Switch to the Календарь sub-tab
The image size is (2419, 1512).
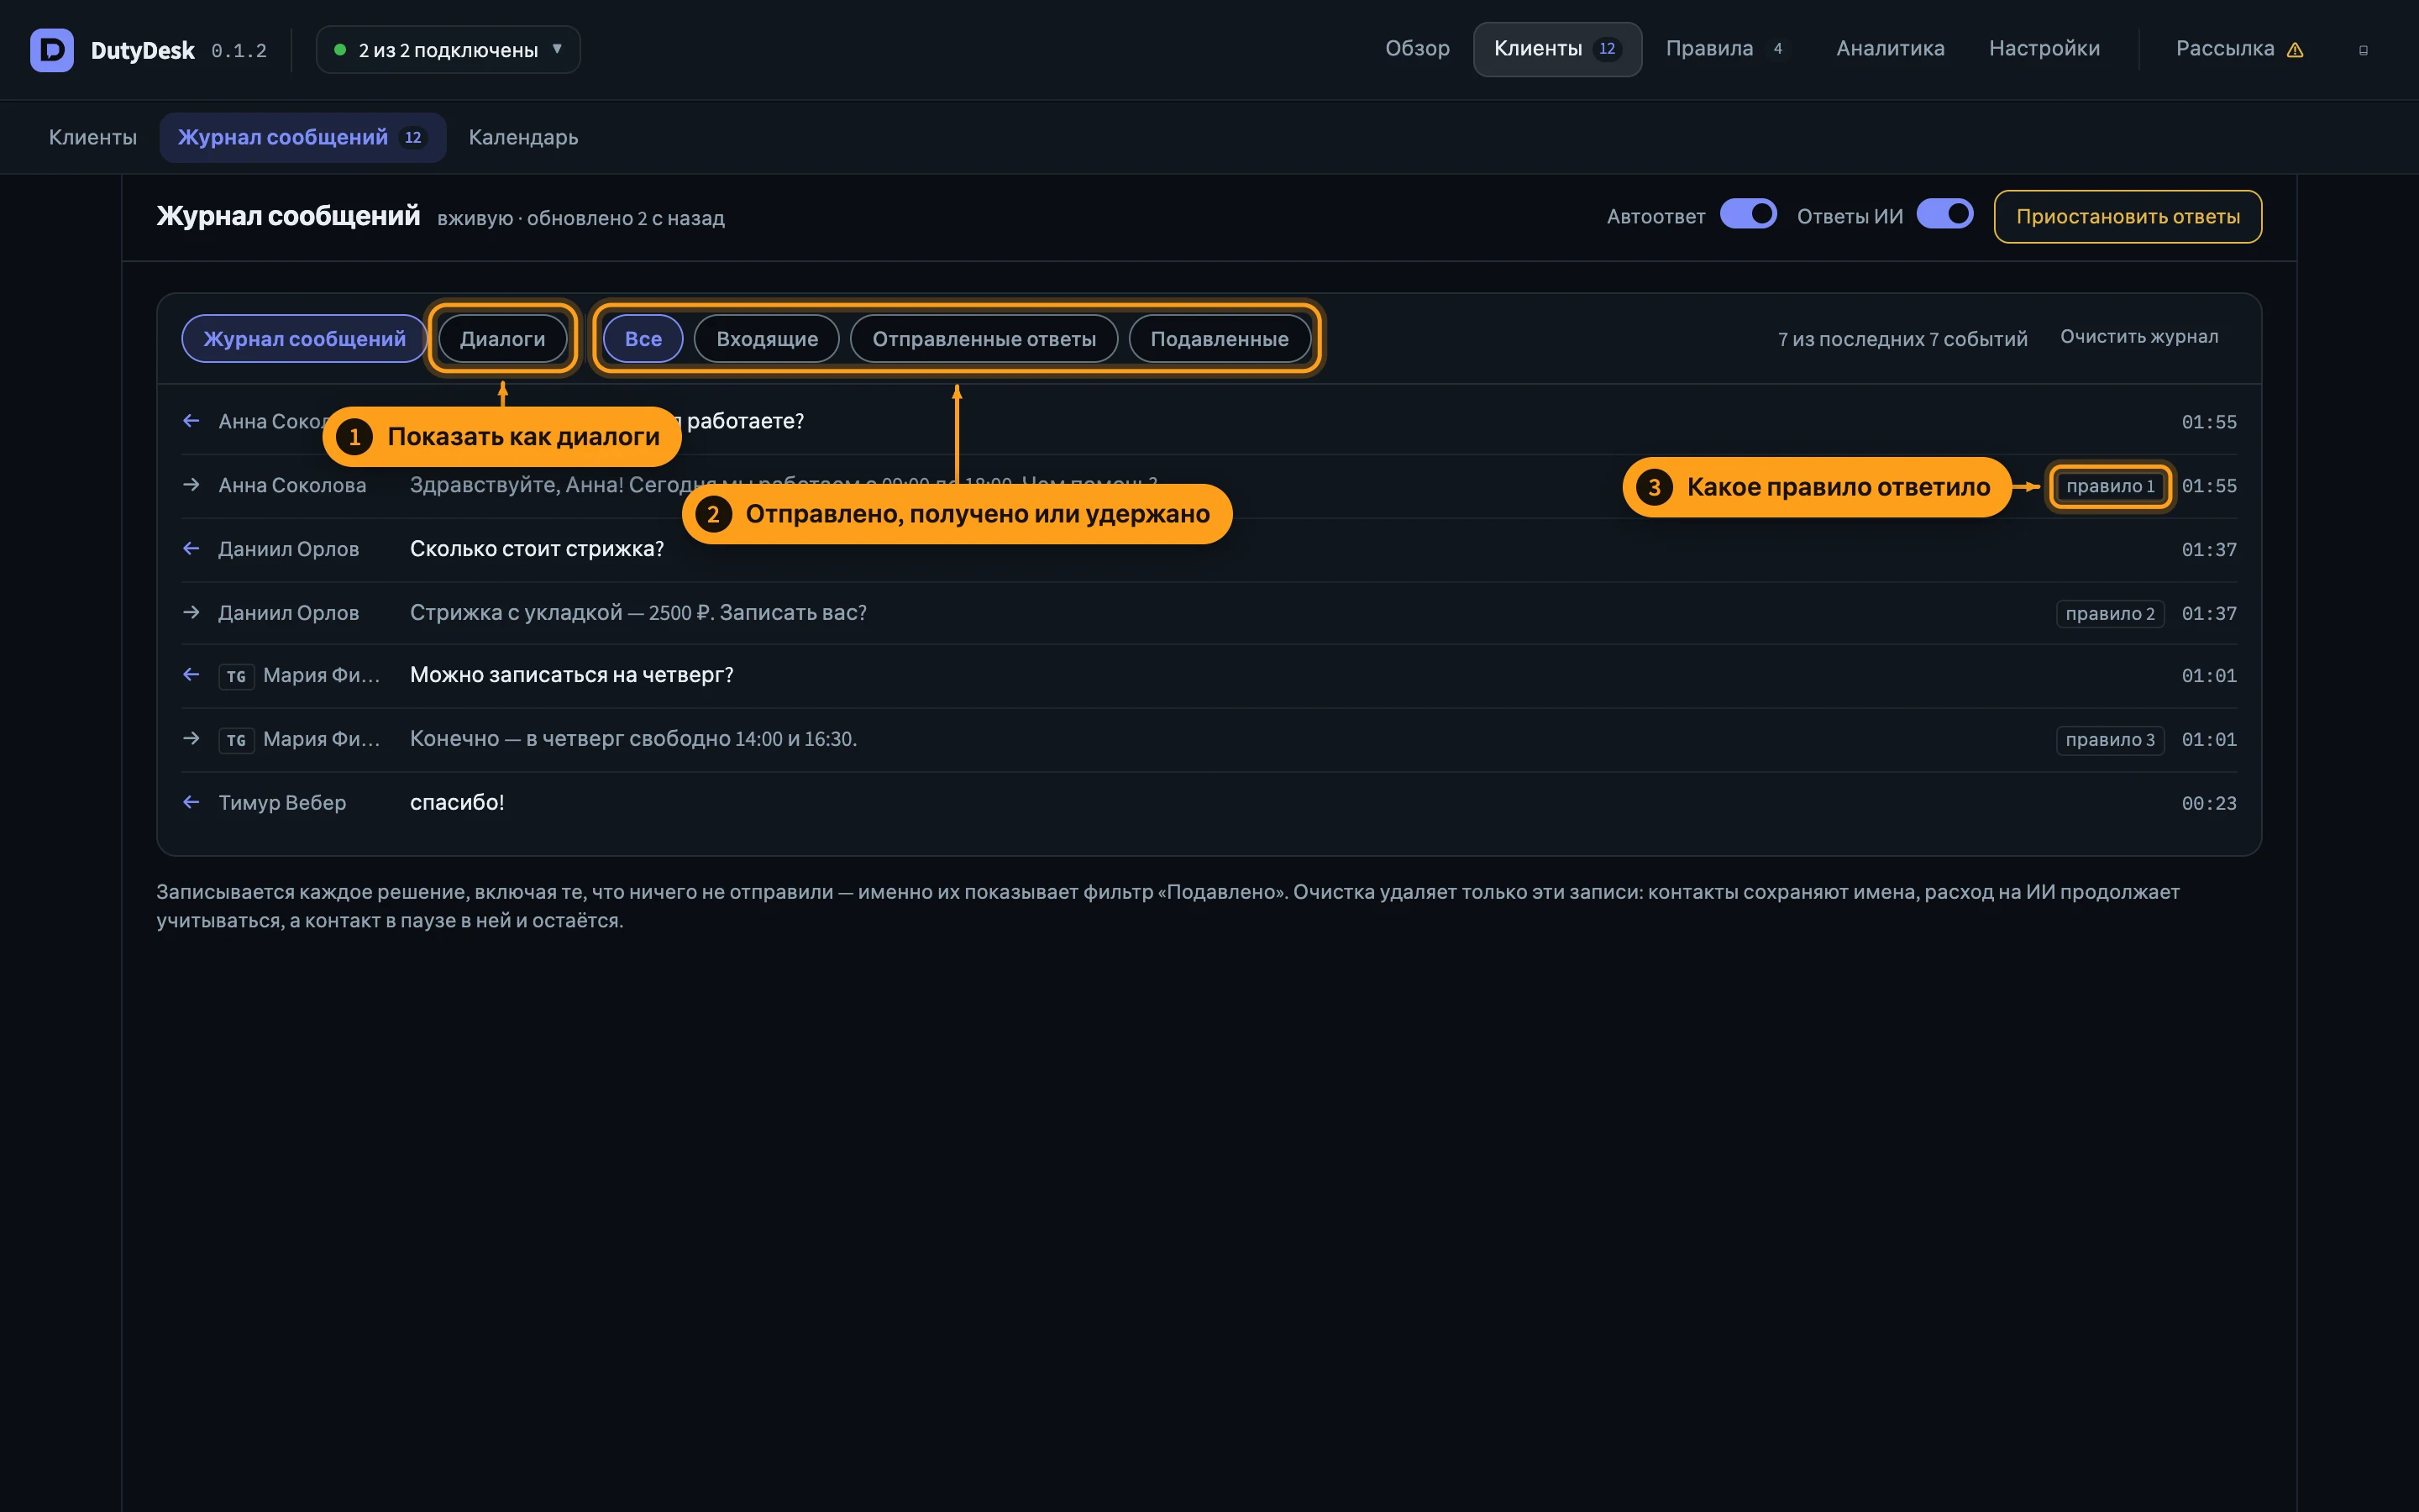pos(522,138)
